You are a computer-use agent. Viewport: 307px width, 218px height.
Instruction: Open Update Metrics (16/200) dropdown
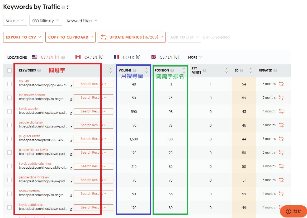pos(131,37)
